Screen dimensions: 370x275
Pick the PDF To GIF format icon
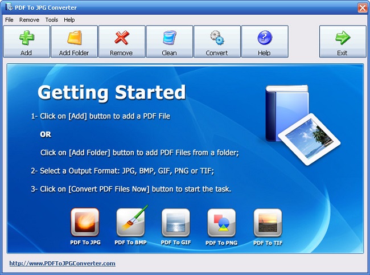coord(176,223)
